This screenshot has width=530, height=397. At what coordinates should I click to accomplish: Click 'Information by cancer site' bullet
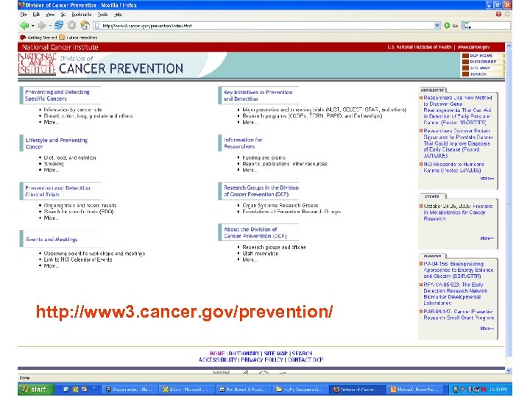click(73, 110)
